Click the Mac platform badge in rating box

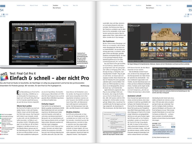click(173, 127)
